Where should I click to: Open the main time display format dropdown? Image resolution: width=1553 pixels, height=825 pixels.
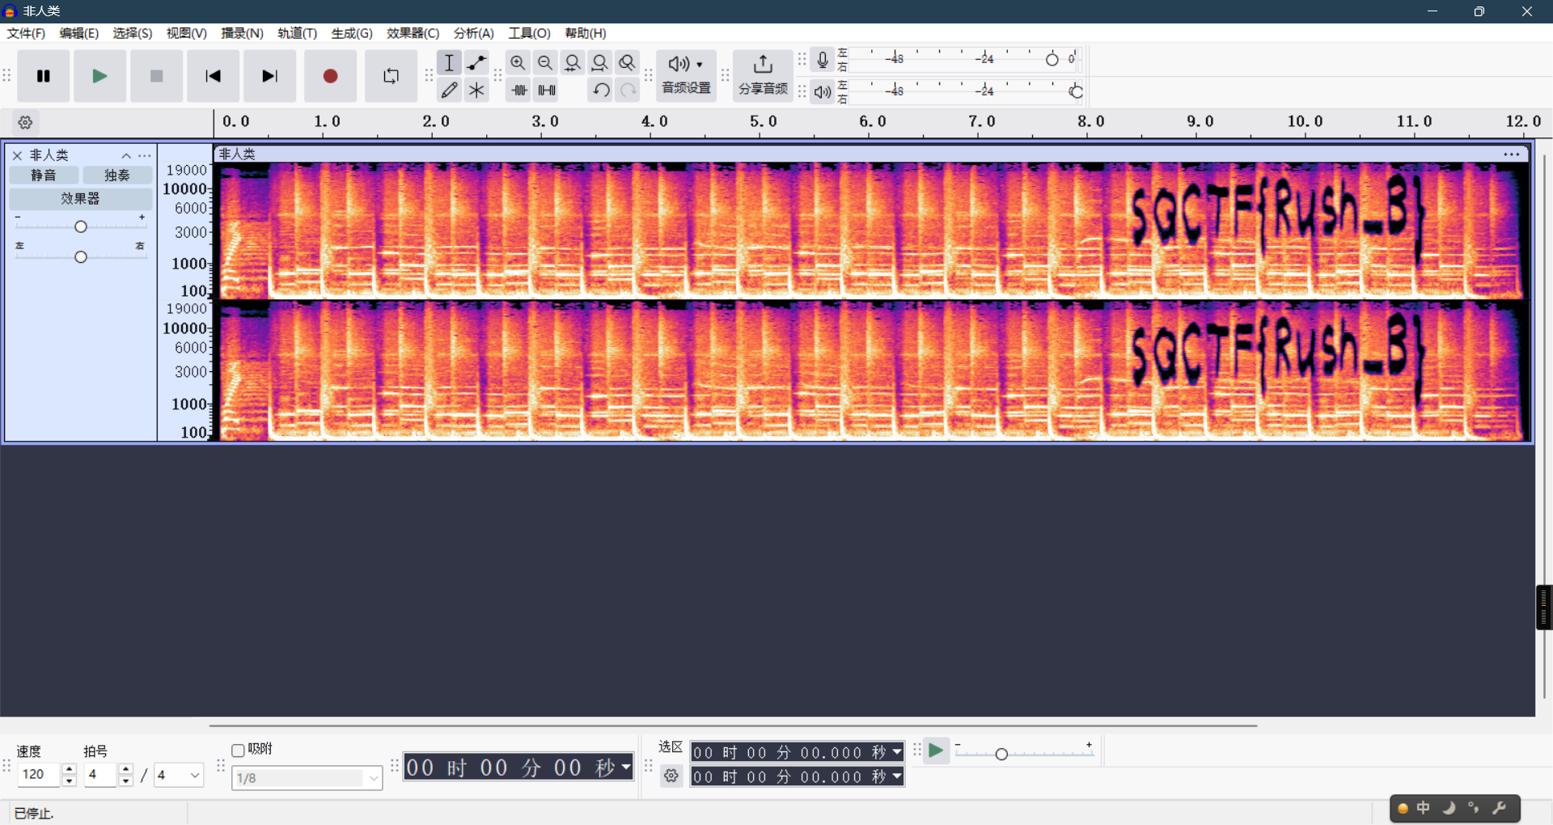pos(626,767)
